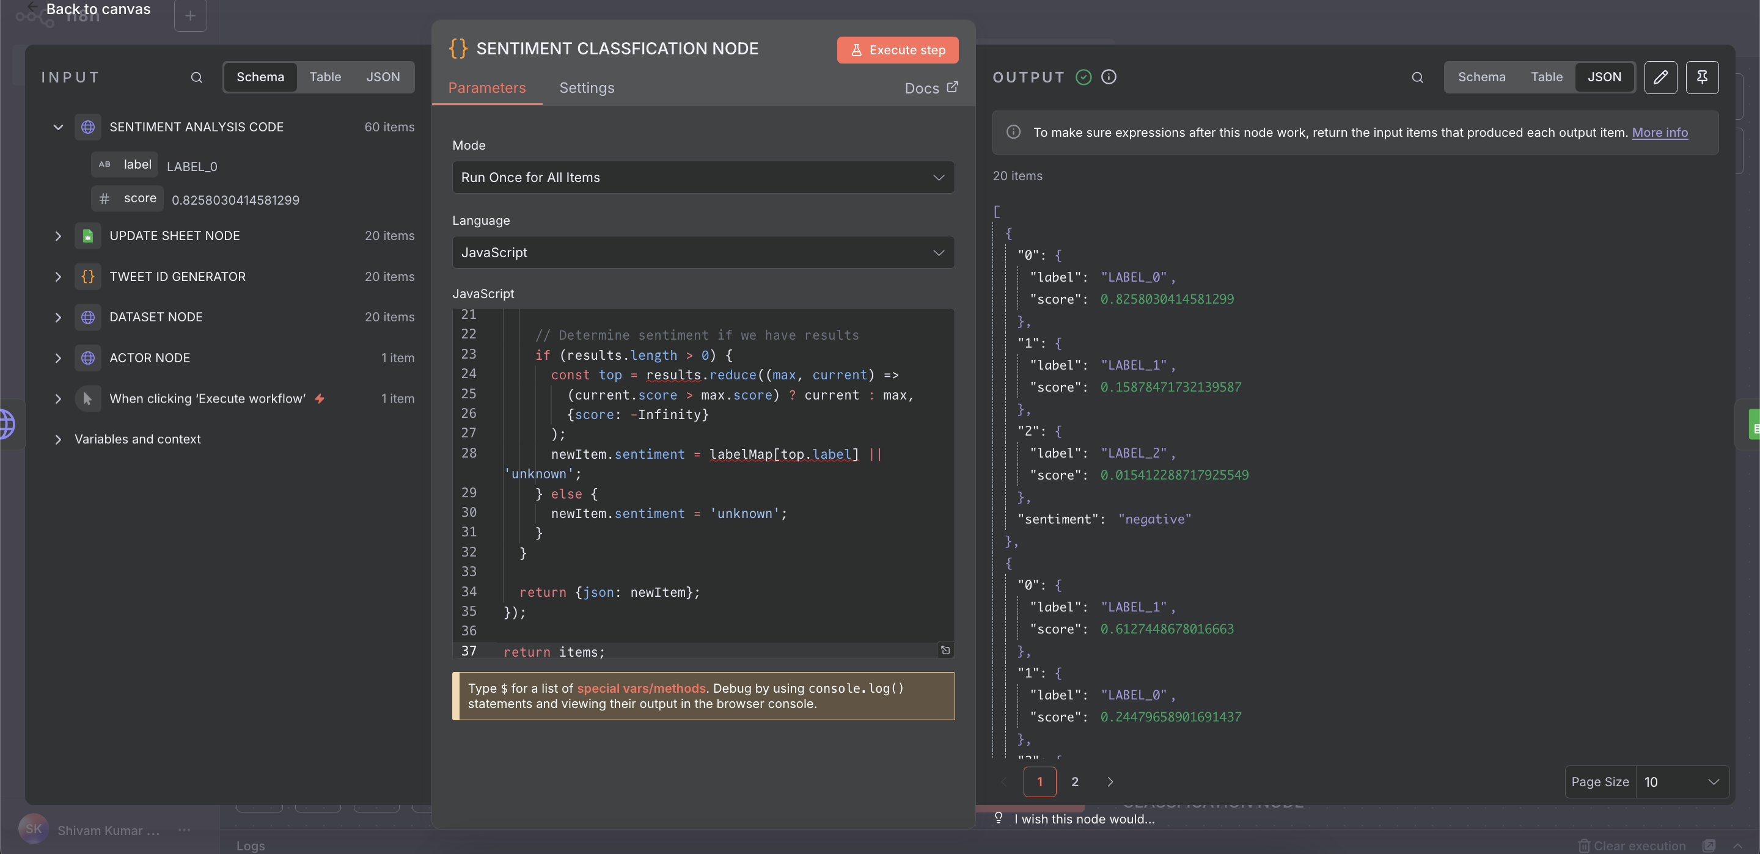Open the Mode dropdown
The width and height of the screenshot is (1760, 854).
(x=702, y=178)
